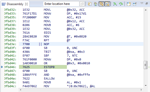Toggle Link with Active Debug Context
Viewport: 150px width, 92px height.
click(101, 4)
